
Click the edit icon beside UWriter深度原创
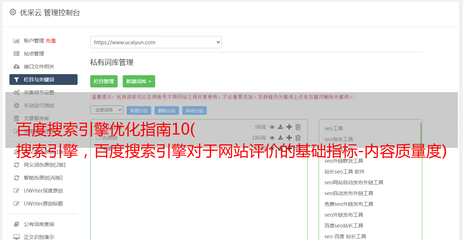coord(17,191)
